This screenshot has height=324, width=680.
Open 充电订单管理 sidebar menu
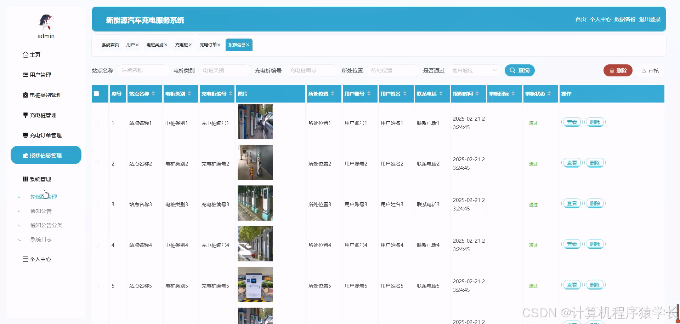pos(42,135)
